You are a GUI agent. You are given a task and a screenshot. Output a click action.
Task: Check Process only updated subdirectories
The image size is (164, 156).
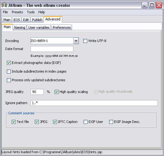9,80
